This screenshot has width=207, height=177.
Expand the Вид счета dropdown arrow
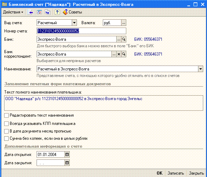point(74,23)
